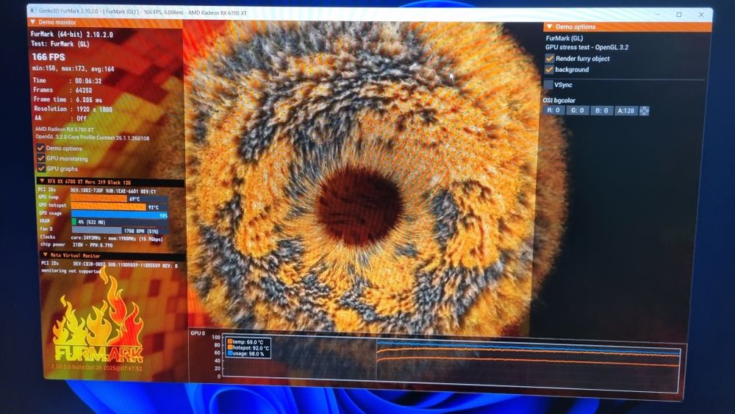Collapse the Meta Virtual Monitor section

(45, 255)
